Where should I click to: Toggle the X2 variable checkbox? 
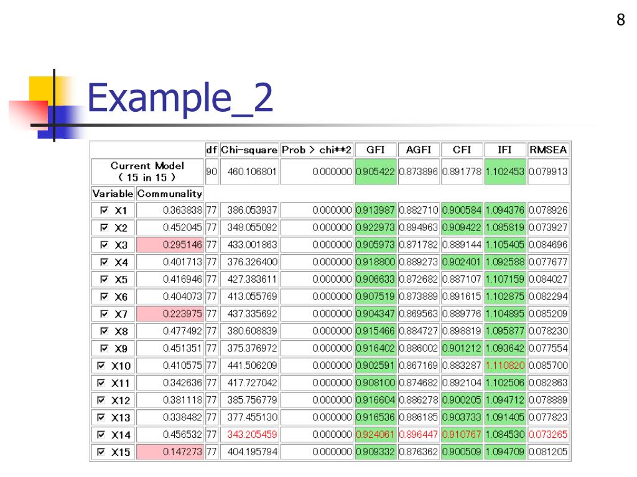tap(105, 227)
